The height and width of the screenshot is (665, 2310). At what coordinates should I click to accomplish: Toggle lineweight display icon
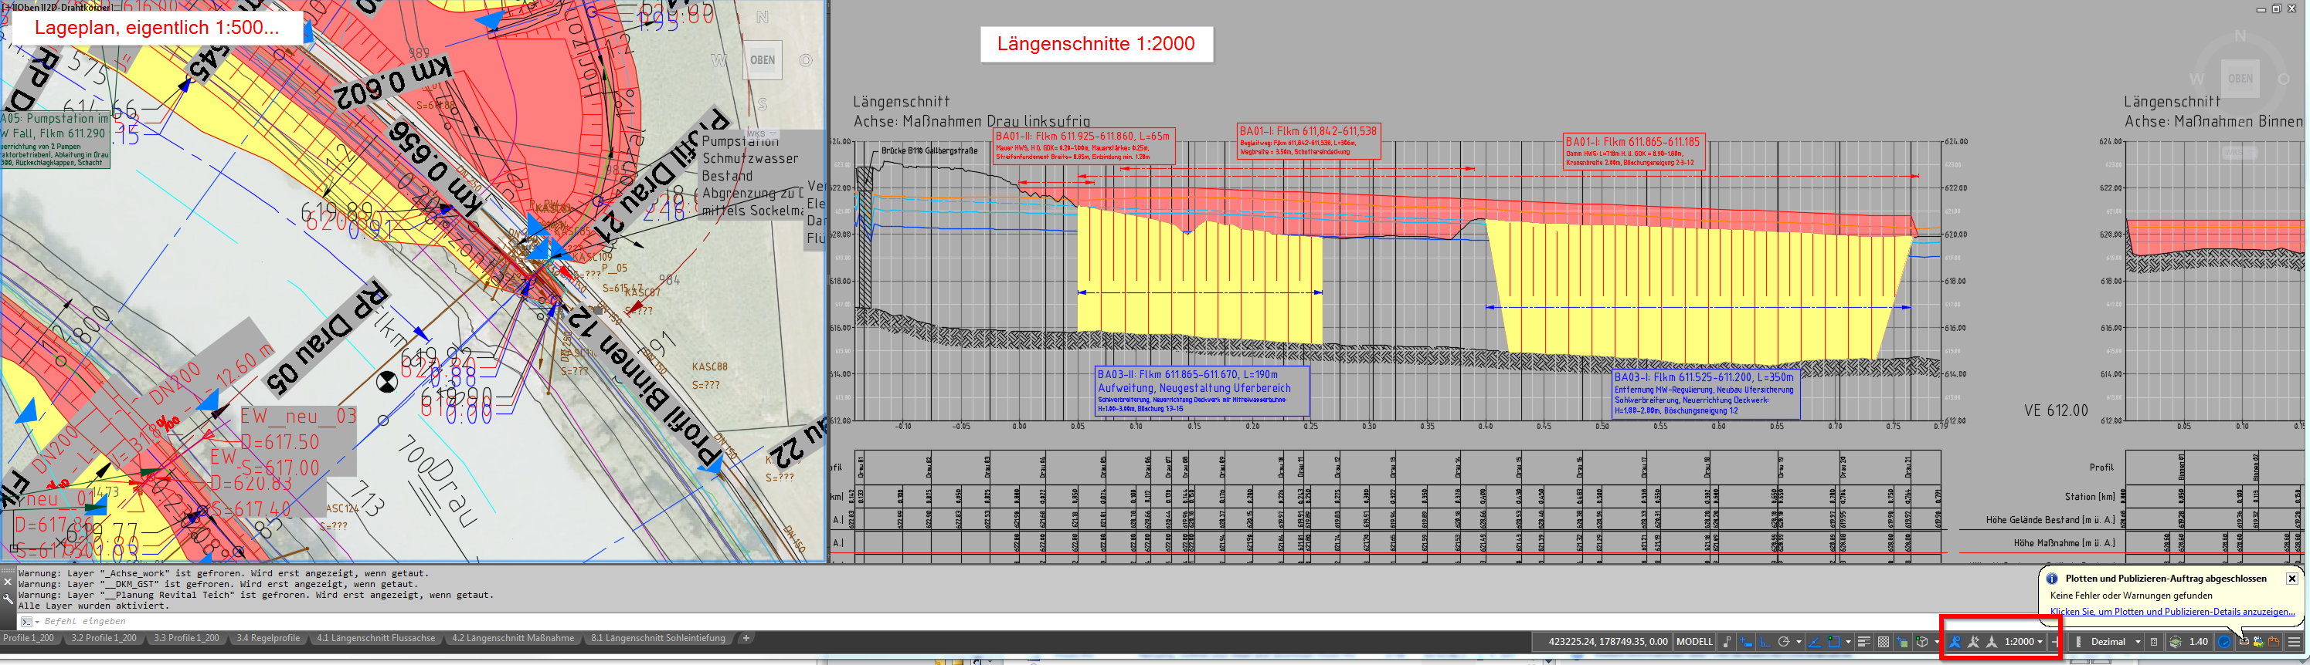[x=1863, y=642]
